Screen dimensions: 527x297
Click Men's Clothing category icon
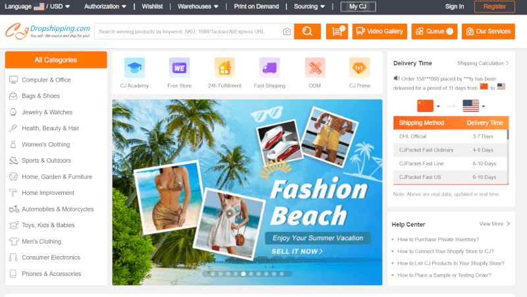[14, 241]
